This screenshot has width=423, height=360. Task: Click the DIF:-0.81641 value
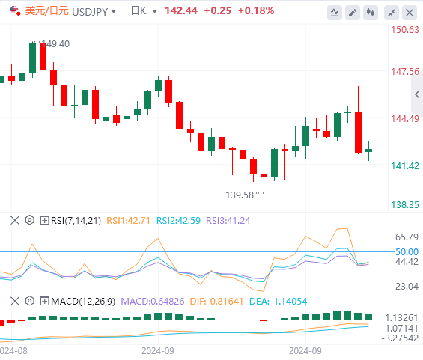pyautogui.click(x=216, y=301)
